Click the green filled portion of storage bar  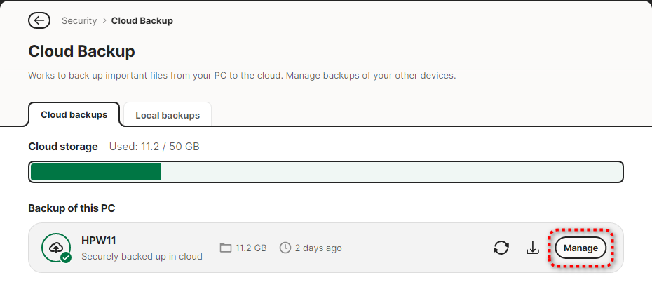pyautogui.click(x=95, y=172)
